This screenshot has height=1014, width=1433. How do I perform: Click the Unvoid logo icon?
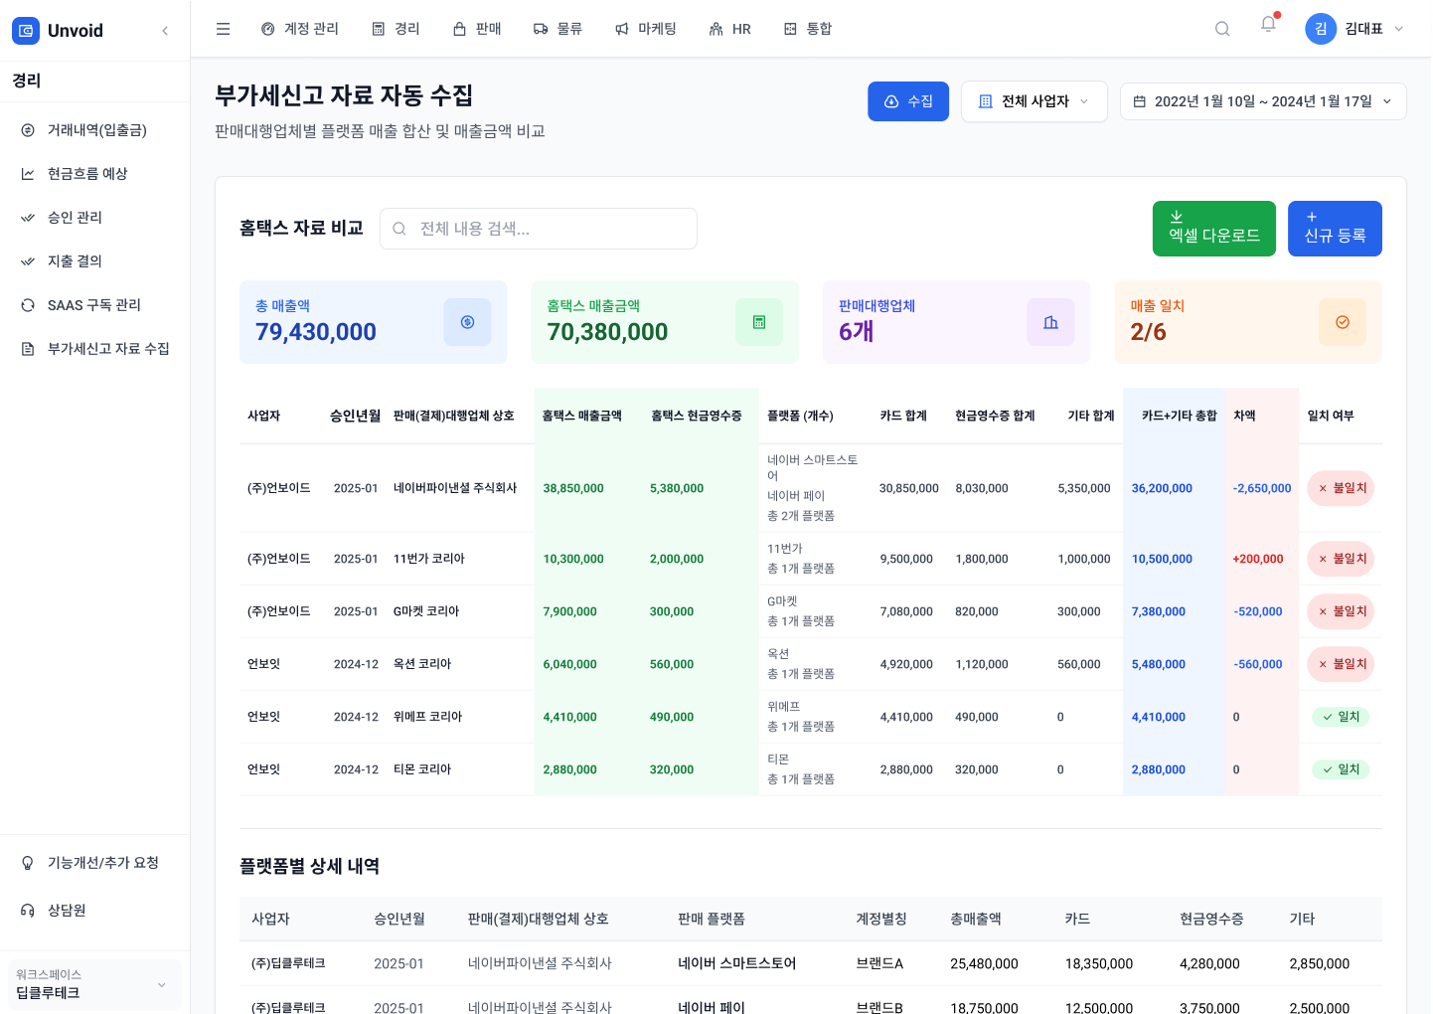click(26, 31)
